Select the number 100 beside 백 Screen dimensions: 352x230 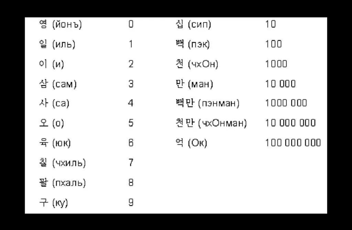tap(273, 44)
